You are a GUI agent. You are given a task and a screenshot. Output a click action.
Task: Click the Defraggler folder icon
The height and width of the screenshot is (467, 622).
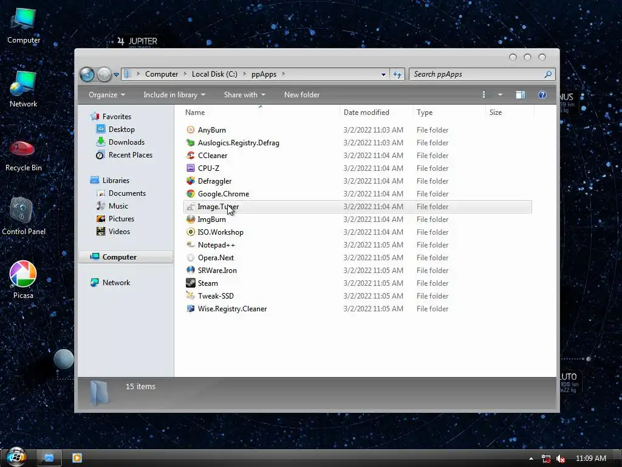click(190, 181)
